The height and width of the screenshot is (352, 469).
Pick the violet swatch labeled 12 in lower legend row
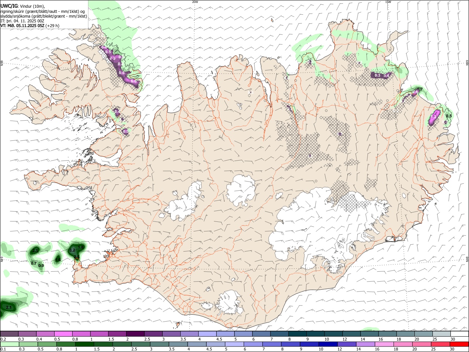click(347, 344)
